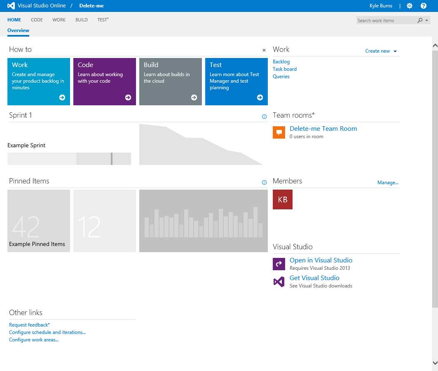438x371 pixels.
Task: Open the settings gear icon
Action: [x=410, y=5]
